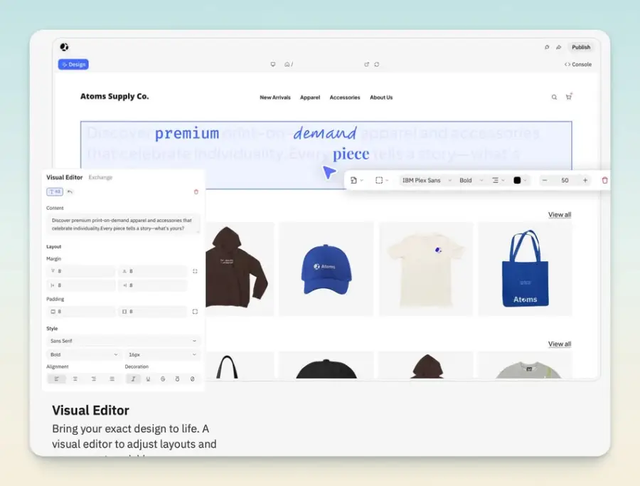Image resolution: width=640 pixels, height=486 pixels.
Task: Click the round icon left of the share icon
Action: pos(547,47)
